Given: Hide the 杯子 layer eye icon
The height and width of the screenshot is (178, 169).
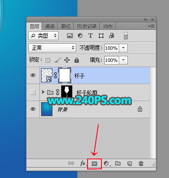Looking at the screenshot, I should point(33,75).
